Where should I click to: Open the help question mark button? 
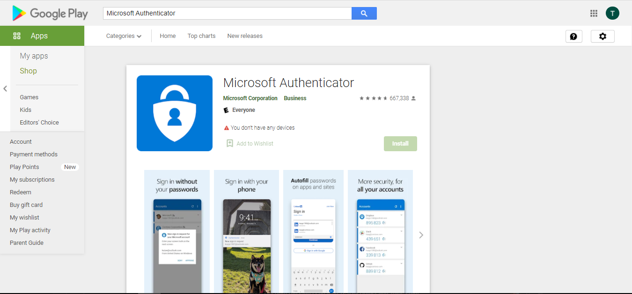574,36
